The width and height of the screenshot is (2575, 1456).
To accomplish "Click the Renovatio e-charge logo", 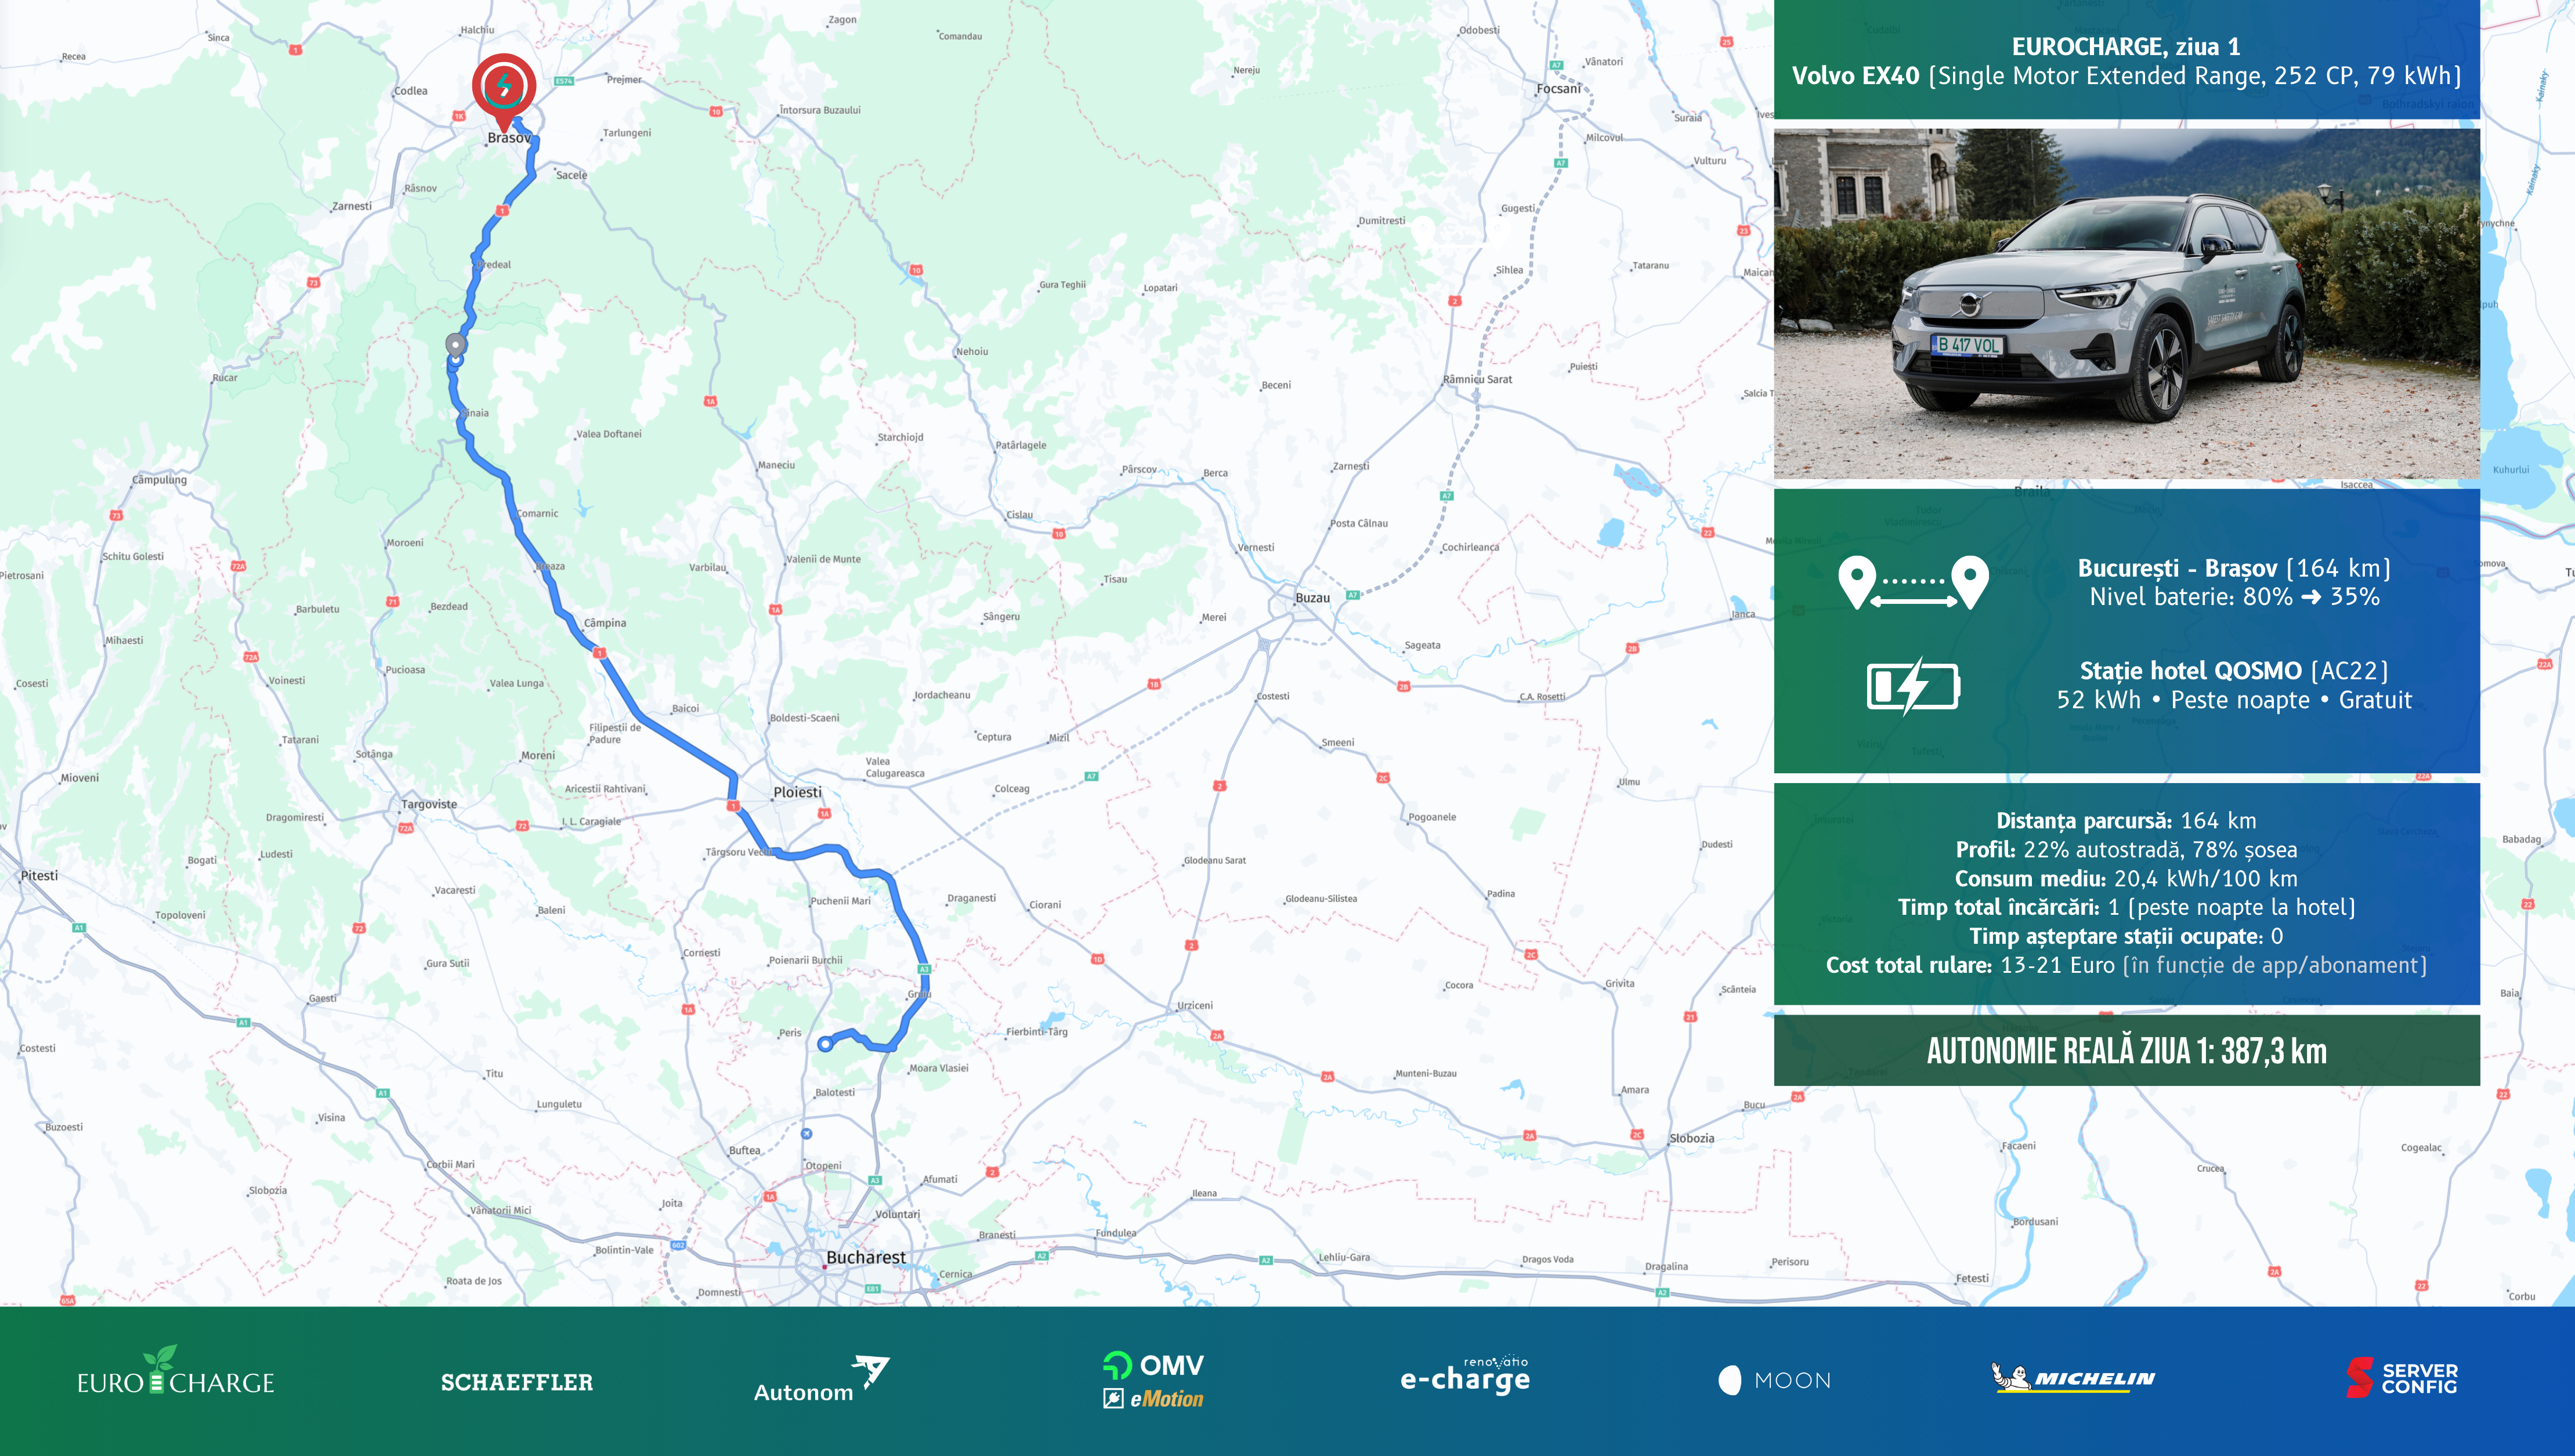I will [1465, 1375].
